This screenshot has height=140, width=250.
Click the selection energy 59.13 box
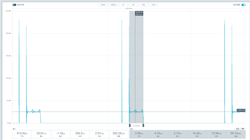pyautogui.click(x=236, y=134)
